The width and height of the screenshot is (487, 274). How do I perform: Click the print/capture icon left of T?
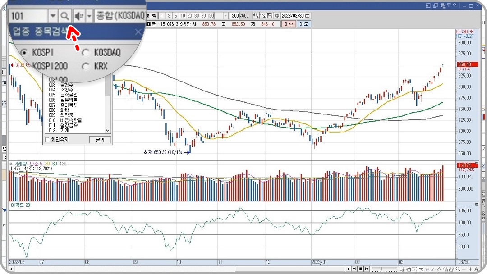pyautogui.click(x=443, y=5)
